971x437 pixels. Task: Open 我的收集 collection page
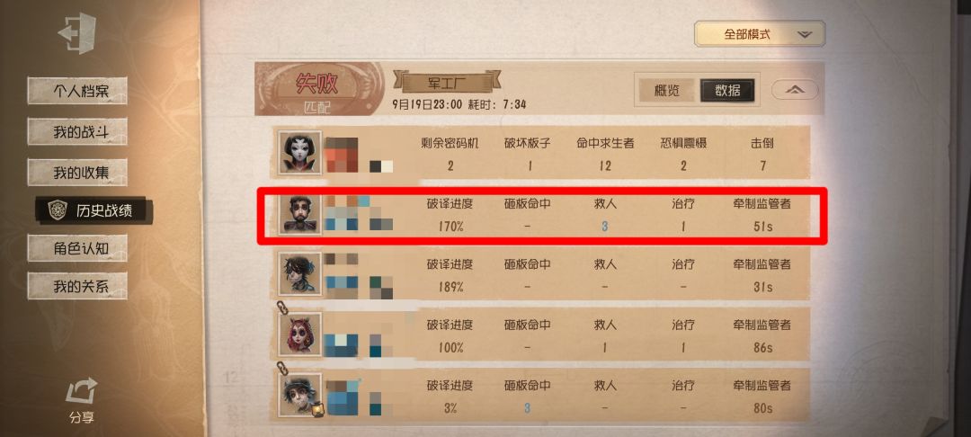pos(77,172)
